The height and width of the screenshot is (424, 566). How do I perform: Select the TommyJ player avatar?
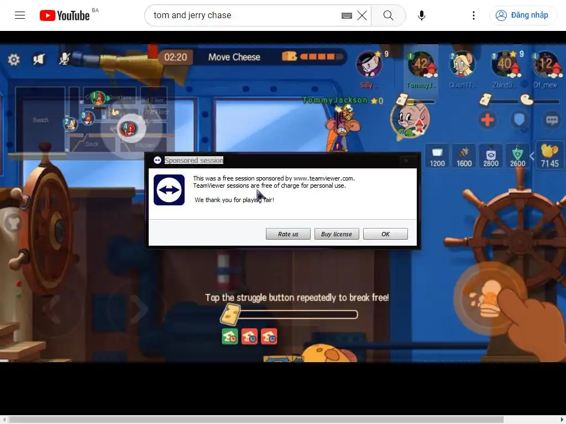[421, 65]
